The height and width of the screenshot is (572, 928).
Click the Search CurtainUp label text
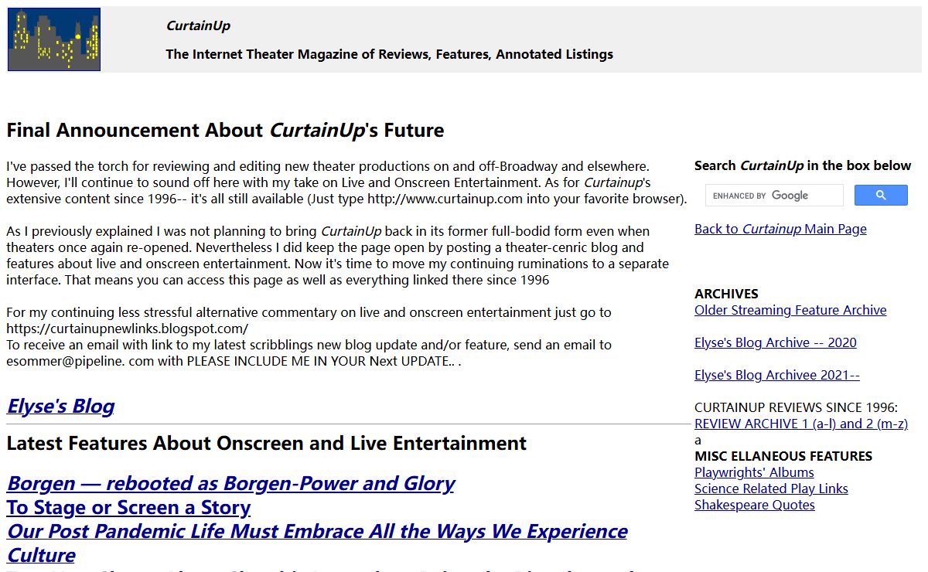click(x=803, y=165)
